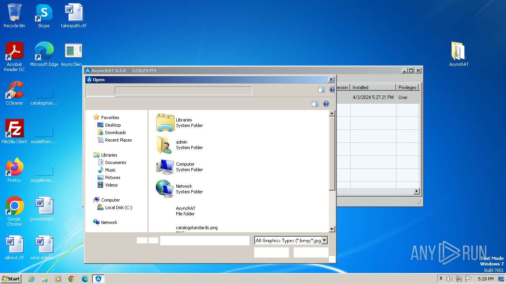
Task: Get help from the lower toolbar row icon
Action: [326, 104]
